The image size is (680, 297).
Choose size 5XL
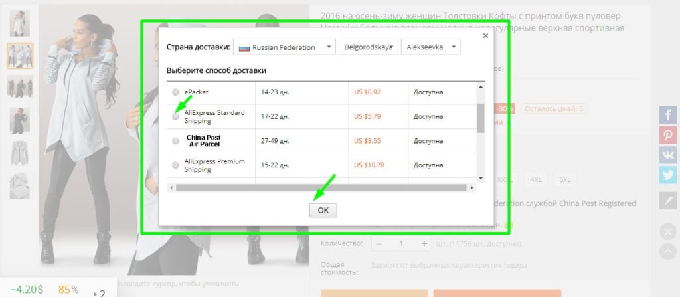564,179
